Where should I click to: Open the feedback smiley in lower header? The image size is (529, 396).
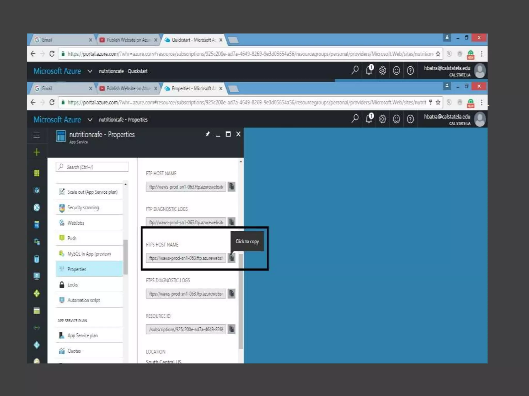[396, 119]
